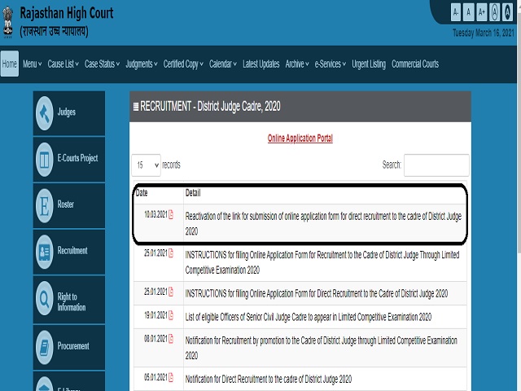Image resolution: width=521 pixels, height=391 pixels.
Task: Open the records per page selector
Action: tap(147, 165)
